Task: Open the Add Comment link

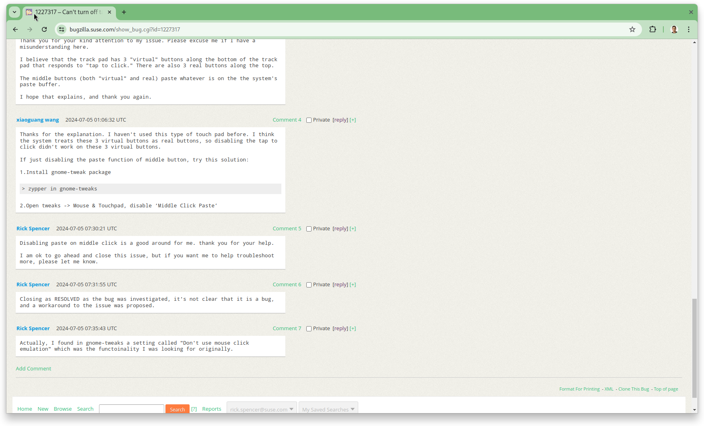Action: [33, 368]
